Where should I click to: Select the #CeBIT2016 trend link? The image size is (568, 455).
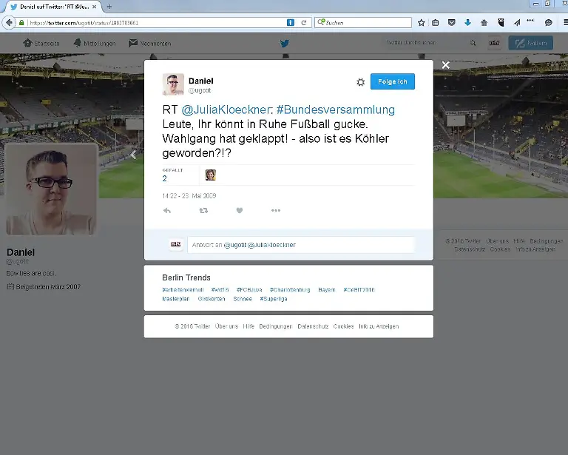359,290
